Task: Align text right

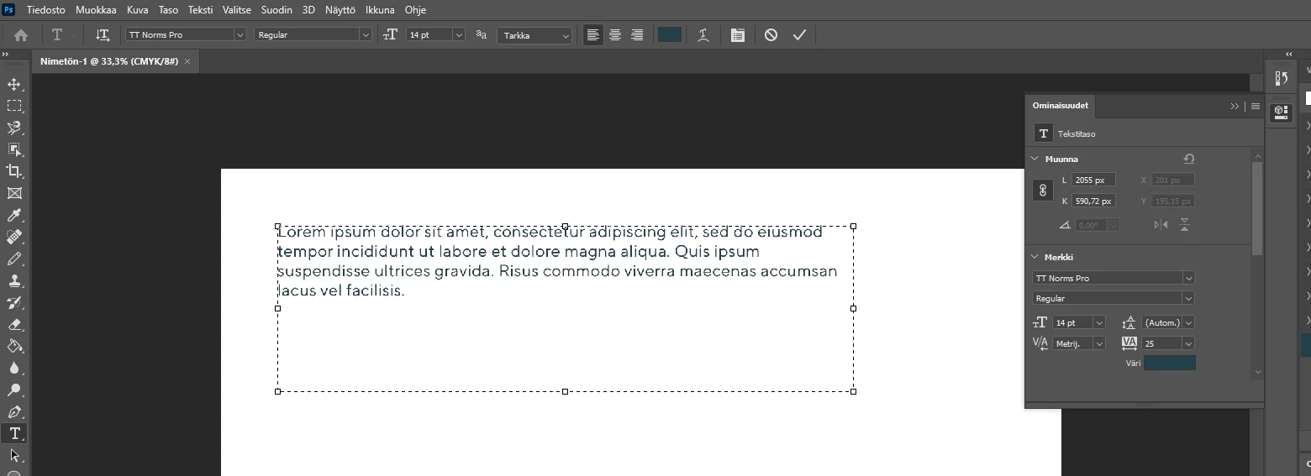Action: [x=637, y=35]
